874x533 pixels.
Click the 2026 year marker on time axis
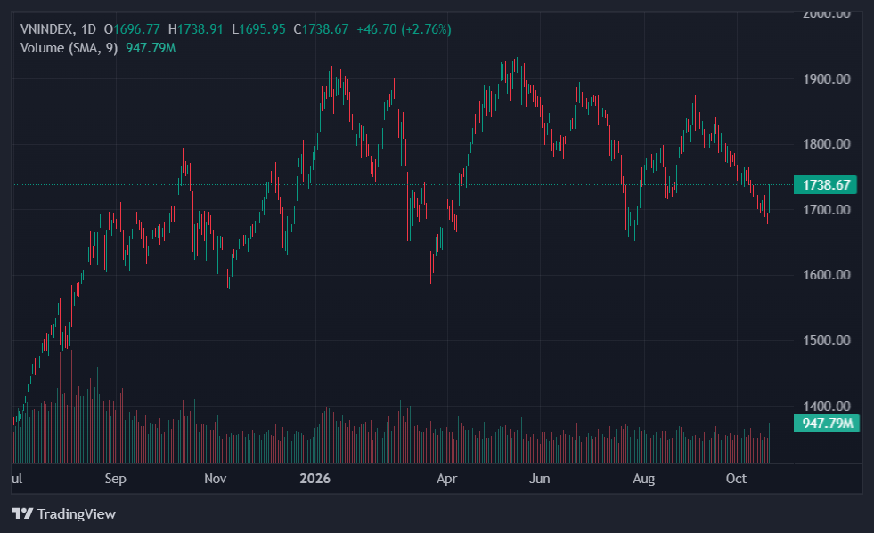(x=314, y=479)
